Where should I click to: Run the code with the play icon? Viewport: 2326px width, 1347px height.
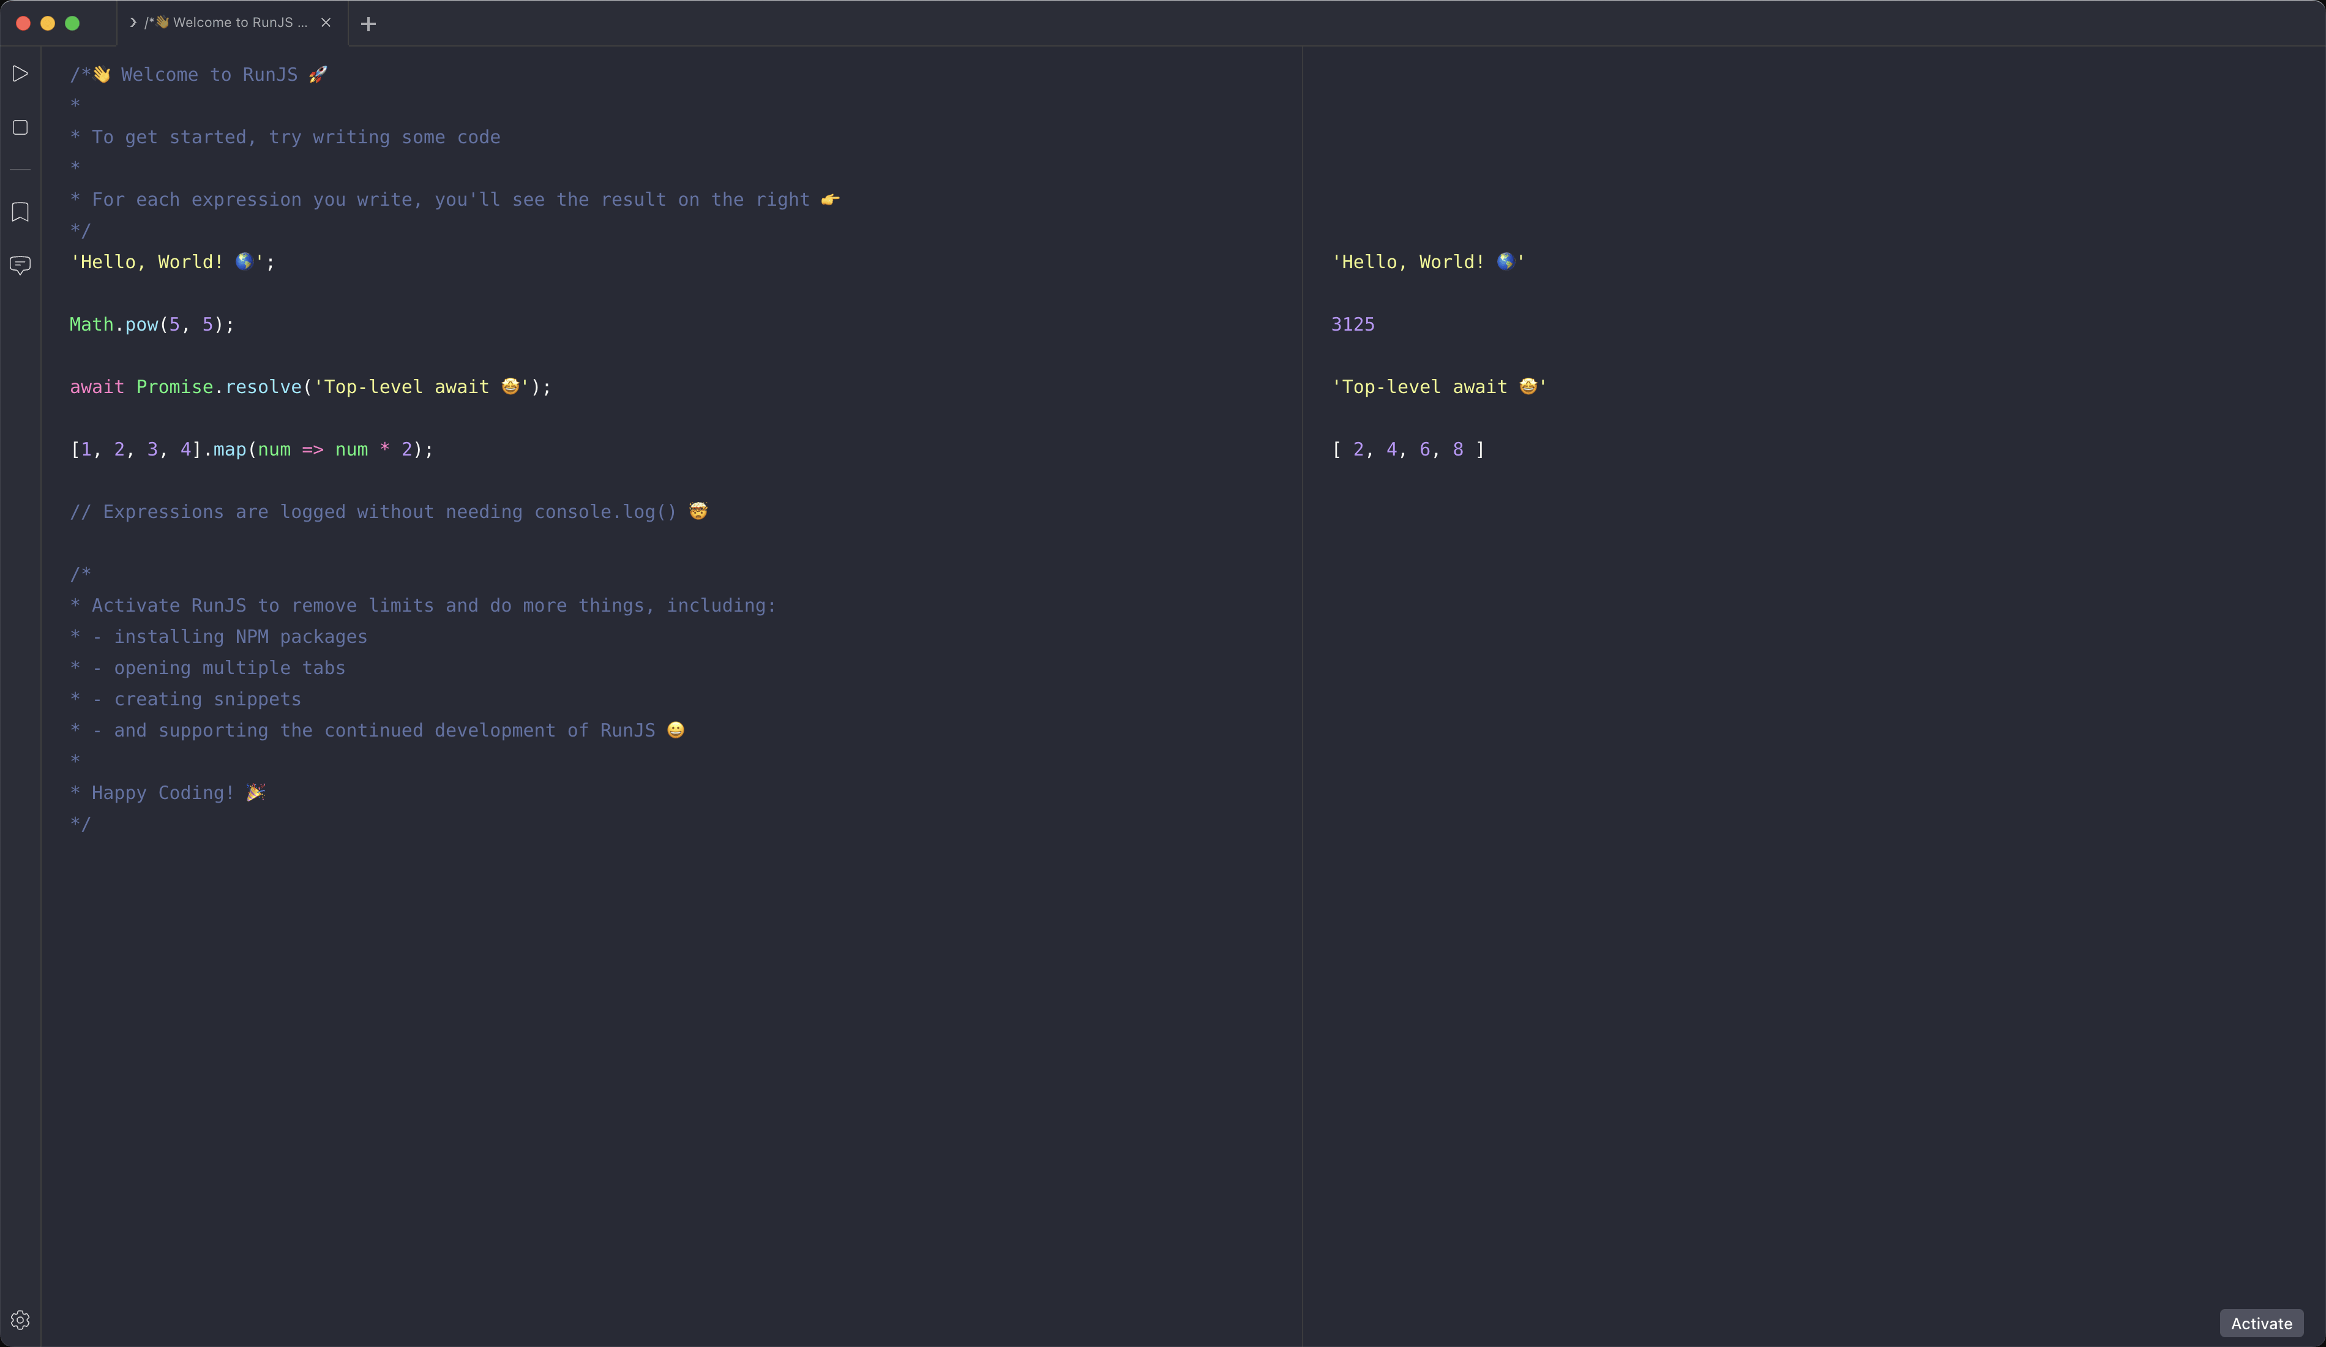[x=20, y=74]
